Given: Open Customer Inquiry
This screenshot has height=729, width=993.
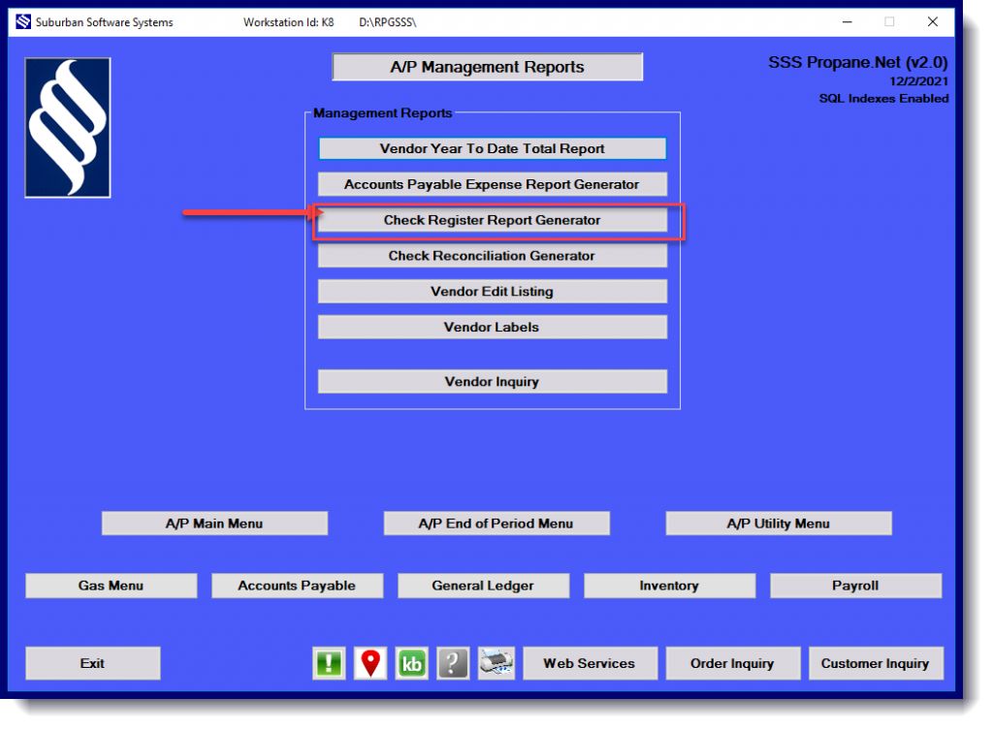Looking at the screenshot, I should [877, 663].
